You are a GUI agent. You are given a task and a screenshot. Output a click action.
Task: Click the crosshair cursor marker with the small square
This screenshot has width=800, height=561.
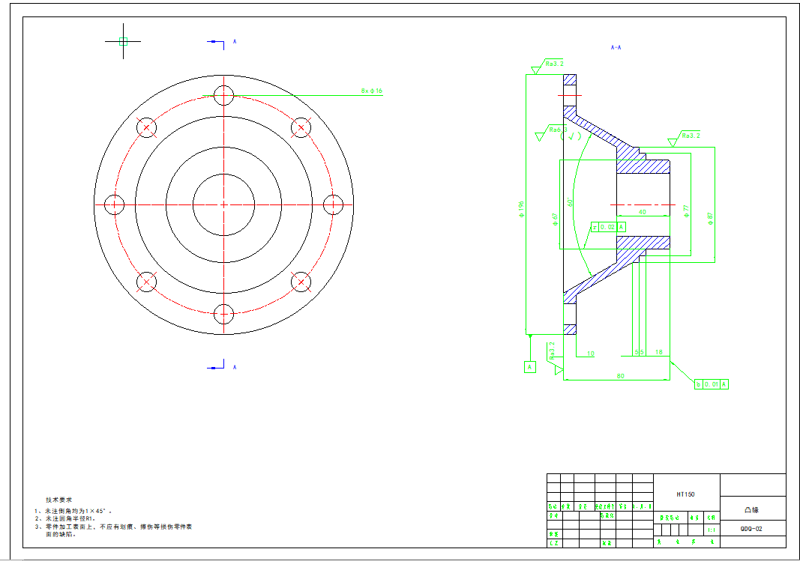pyautogui.click(x=123, y=42)
